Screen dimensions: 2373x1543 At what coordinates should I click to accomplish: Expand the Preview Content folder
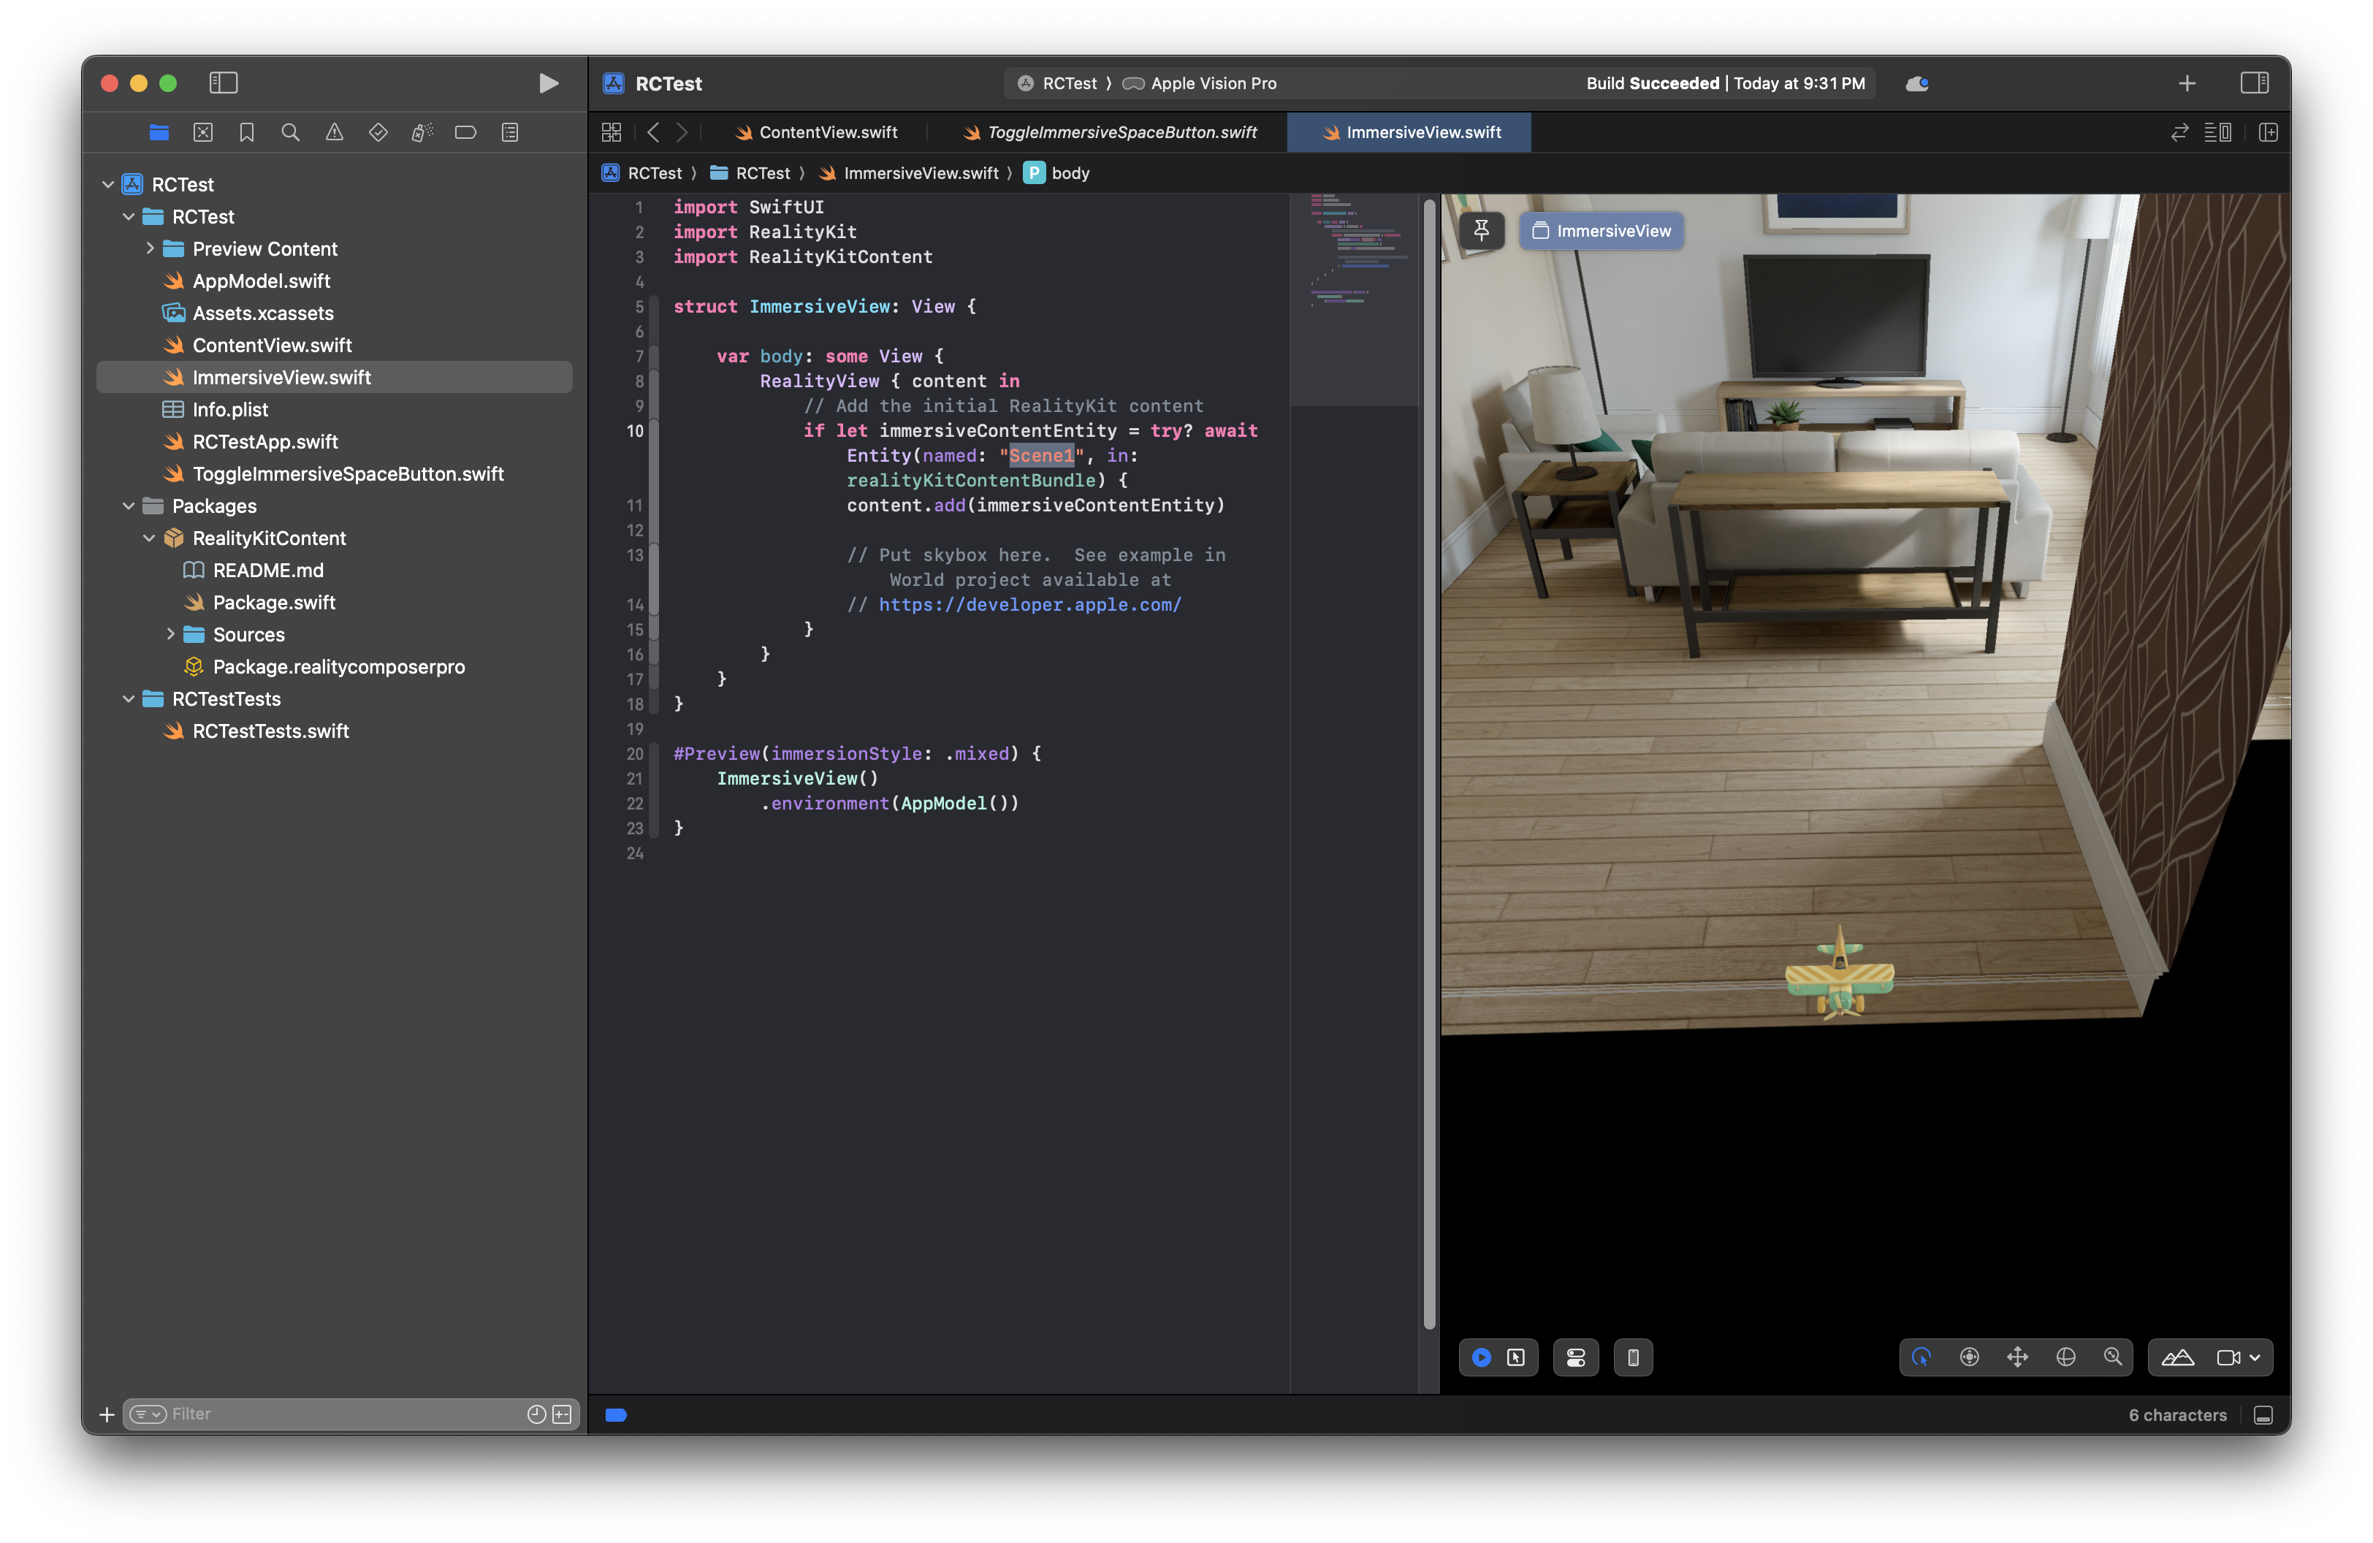coord(151,249)
